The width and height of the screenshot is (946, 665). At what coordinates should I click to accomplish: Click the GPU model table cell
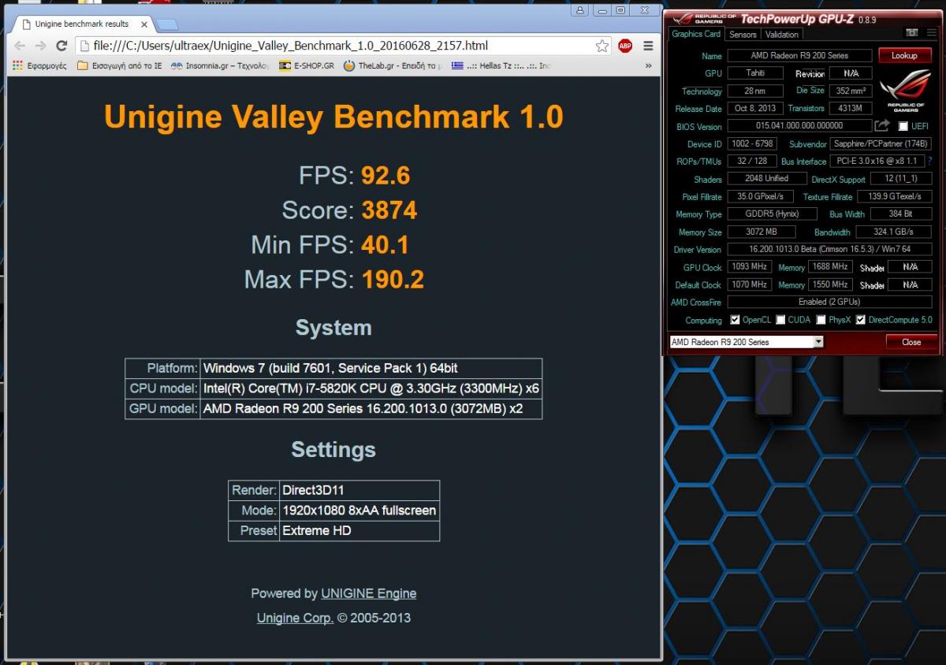(x=371, y=409)
